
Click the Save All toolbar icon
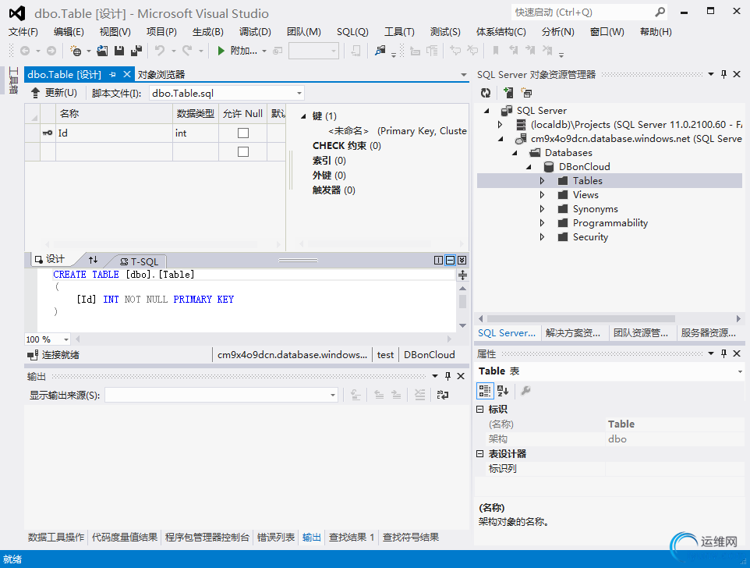136,51
